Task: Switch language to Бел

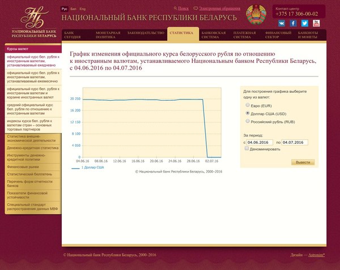Action: point(73,9)
